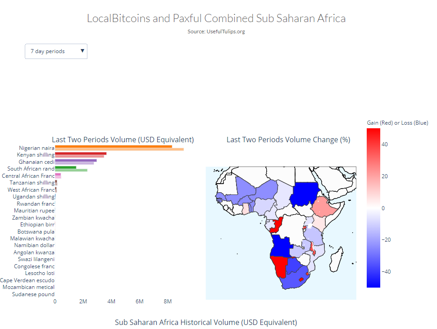Click Angola's dark blue region on map
This screenshot has width=437, height=329.
click(280, 247)
